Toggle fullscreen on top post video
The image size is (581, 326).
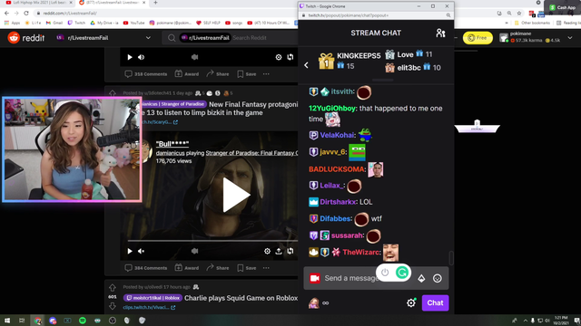[x=290, y=57]
